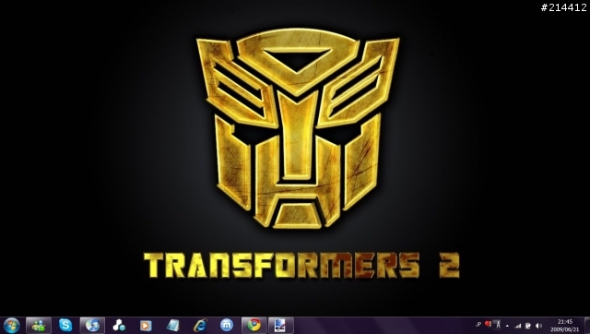The image size is (590, 334).
Task: Switch to the Google Chrome window
Action: pos(254,326)
